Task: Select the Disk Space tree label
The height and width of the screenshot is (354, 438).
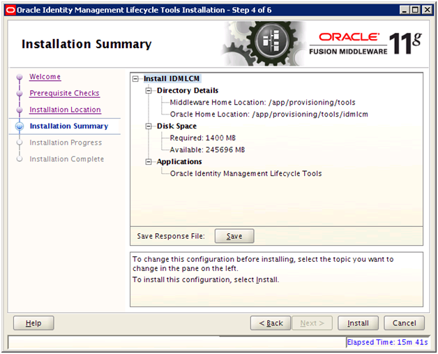Action: coord(176,126)
